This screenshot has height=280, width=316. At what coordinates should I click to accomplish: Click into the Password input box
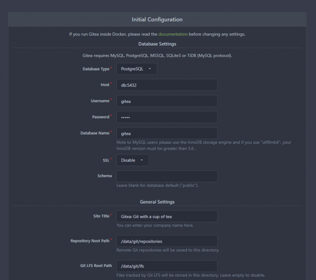click(167, 117)
